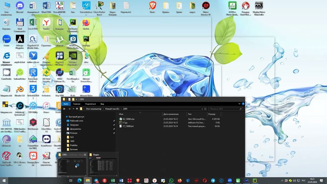Select the iTunes desktop shortcut
This screenshot has width=327, height=184.
(x=46, y=108)
